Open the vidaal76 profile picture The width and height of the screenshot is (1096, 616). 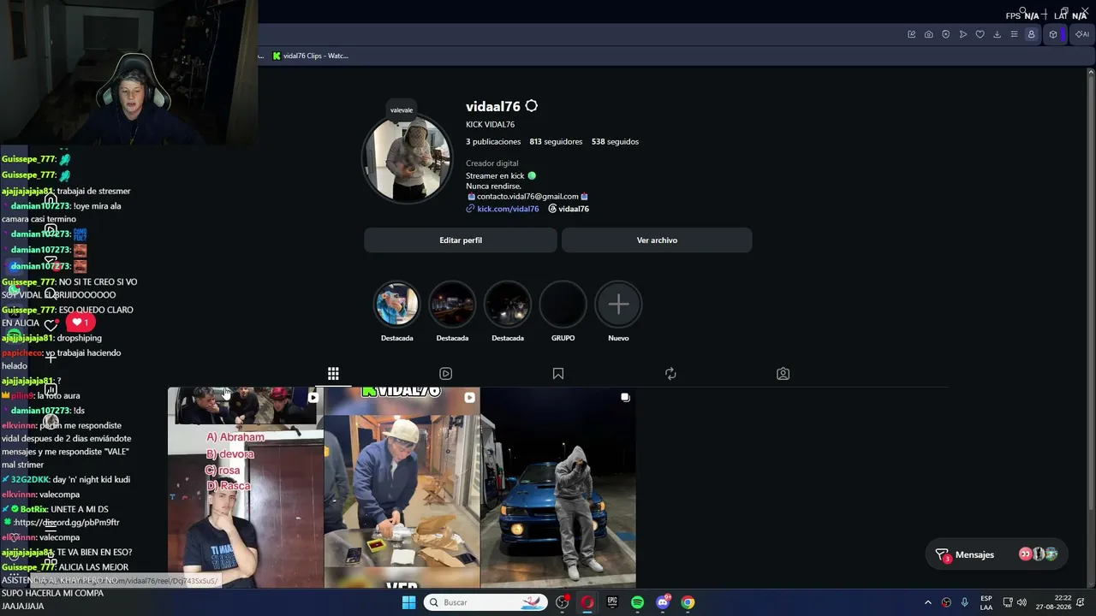click(408, 158)
